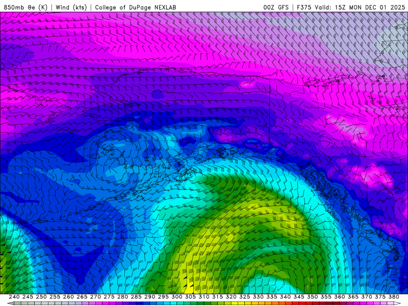Pick the 285 number on the legend

[x=136, y=297]
